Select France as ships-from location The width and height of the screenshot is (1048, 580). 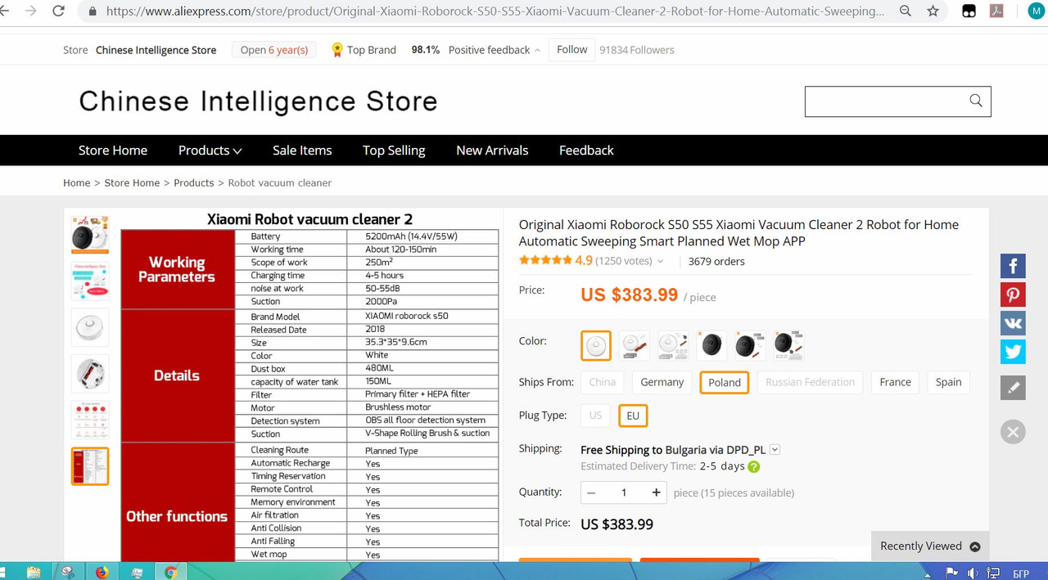895,382
